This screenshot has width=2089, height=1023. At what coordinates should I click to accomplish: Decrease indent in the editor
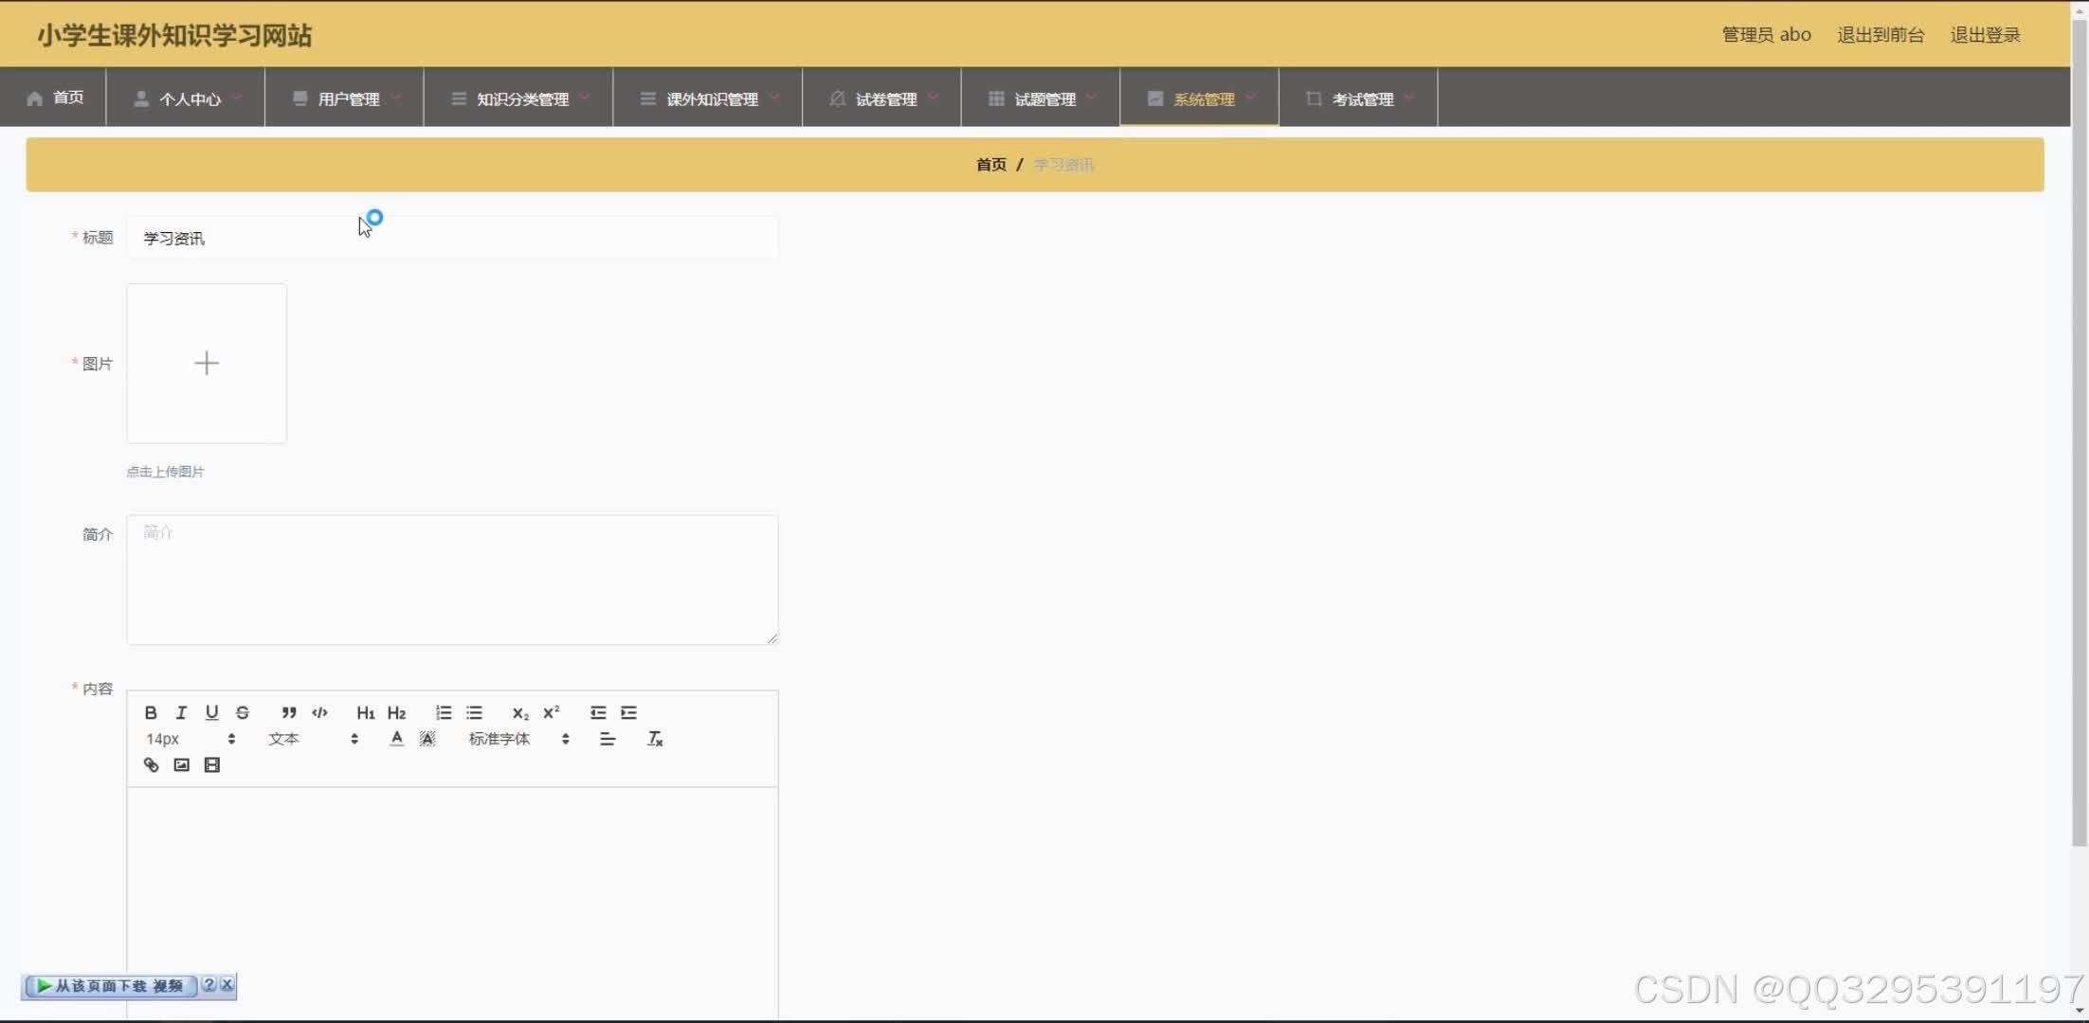tap(598, 712)
